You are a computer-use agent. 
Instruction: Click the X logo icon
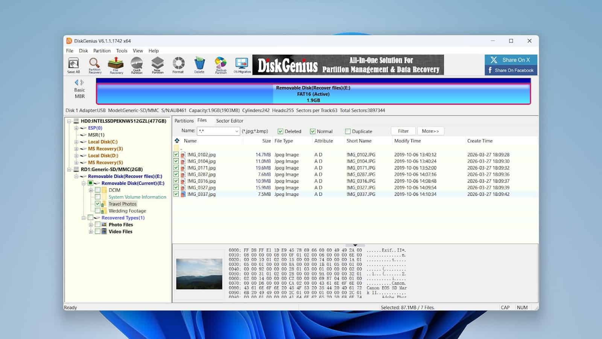coord(494,60)
